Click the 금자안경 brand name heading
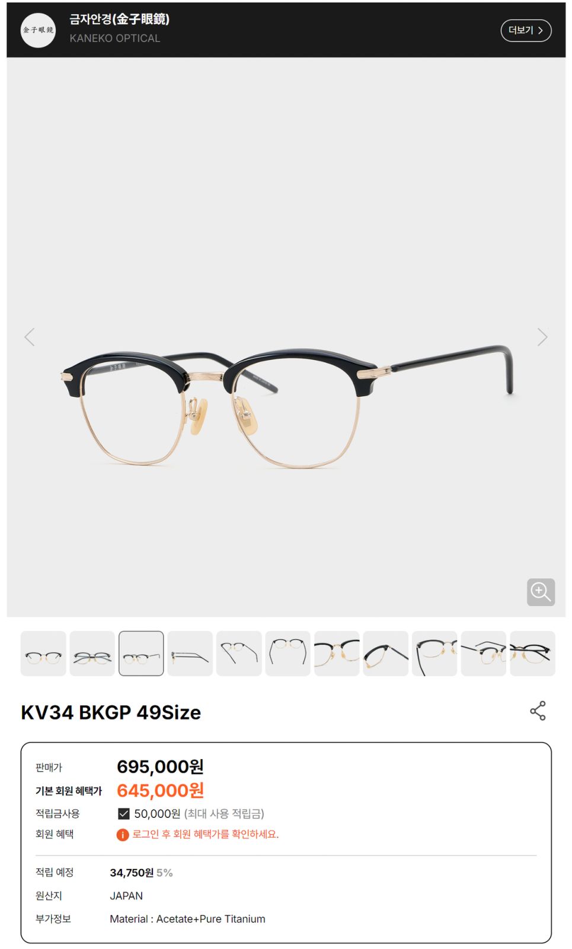 pyautogui.click(x=119, y=20)
